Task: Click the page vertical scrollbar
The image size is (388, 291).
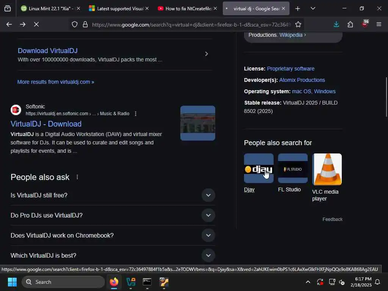Action: pos(386,97)
